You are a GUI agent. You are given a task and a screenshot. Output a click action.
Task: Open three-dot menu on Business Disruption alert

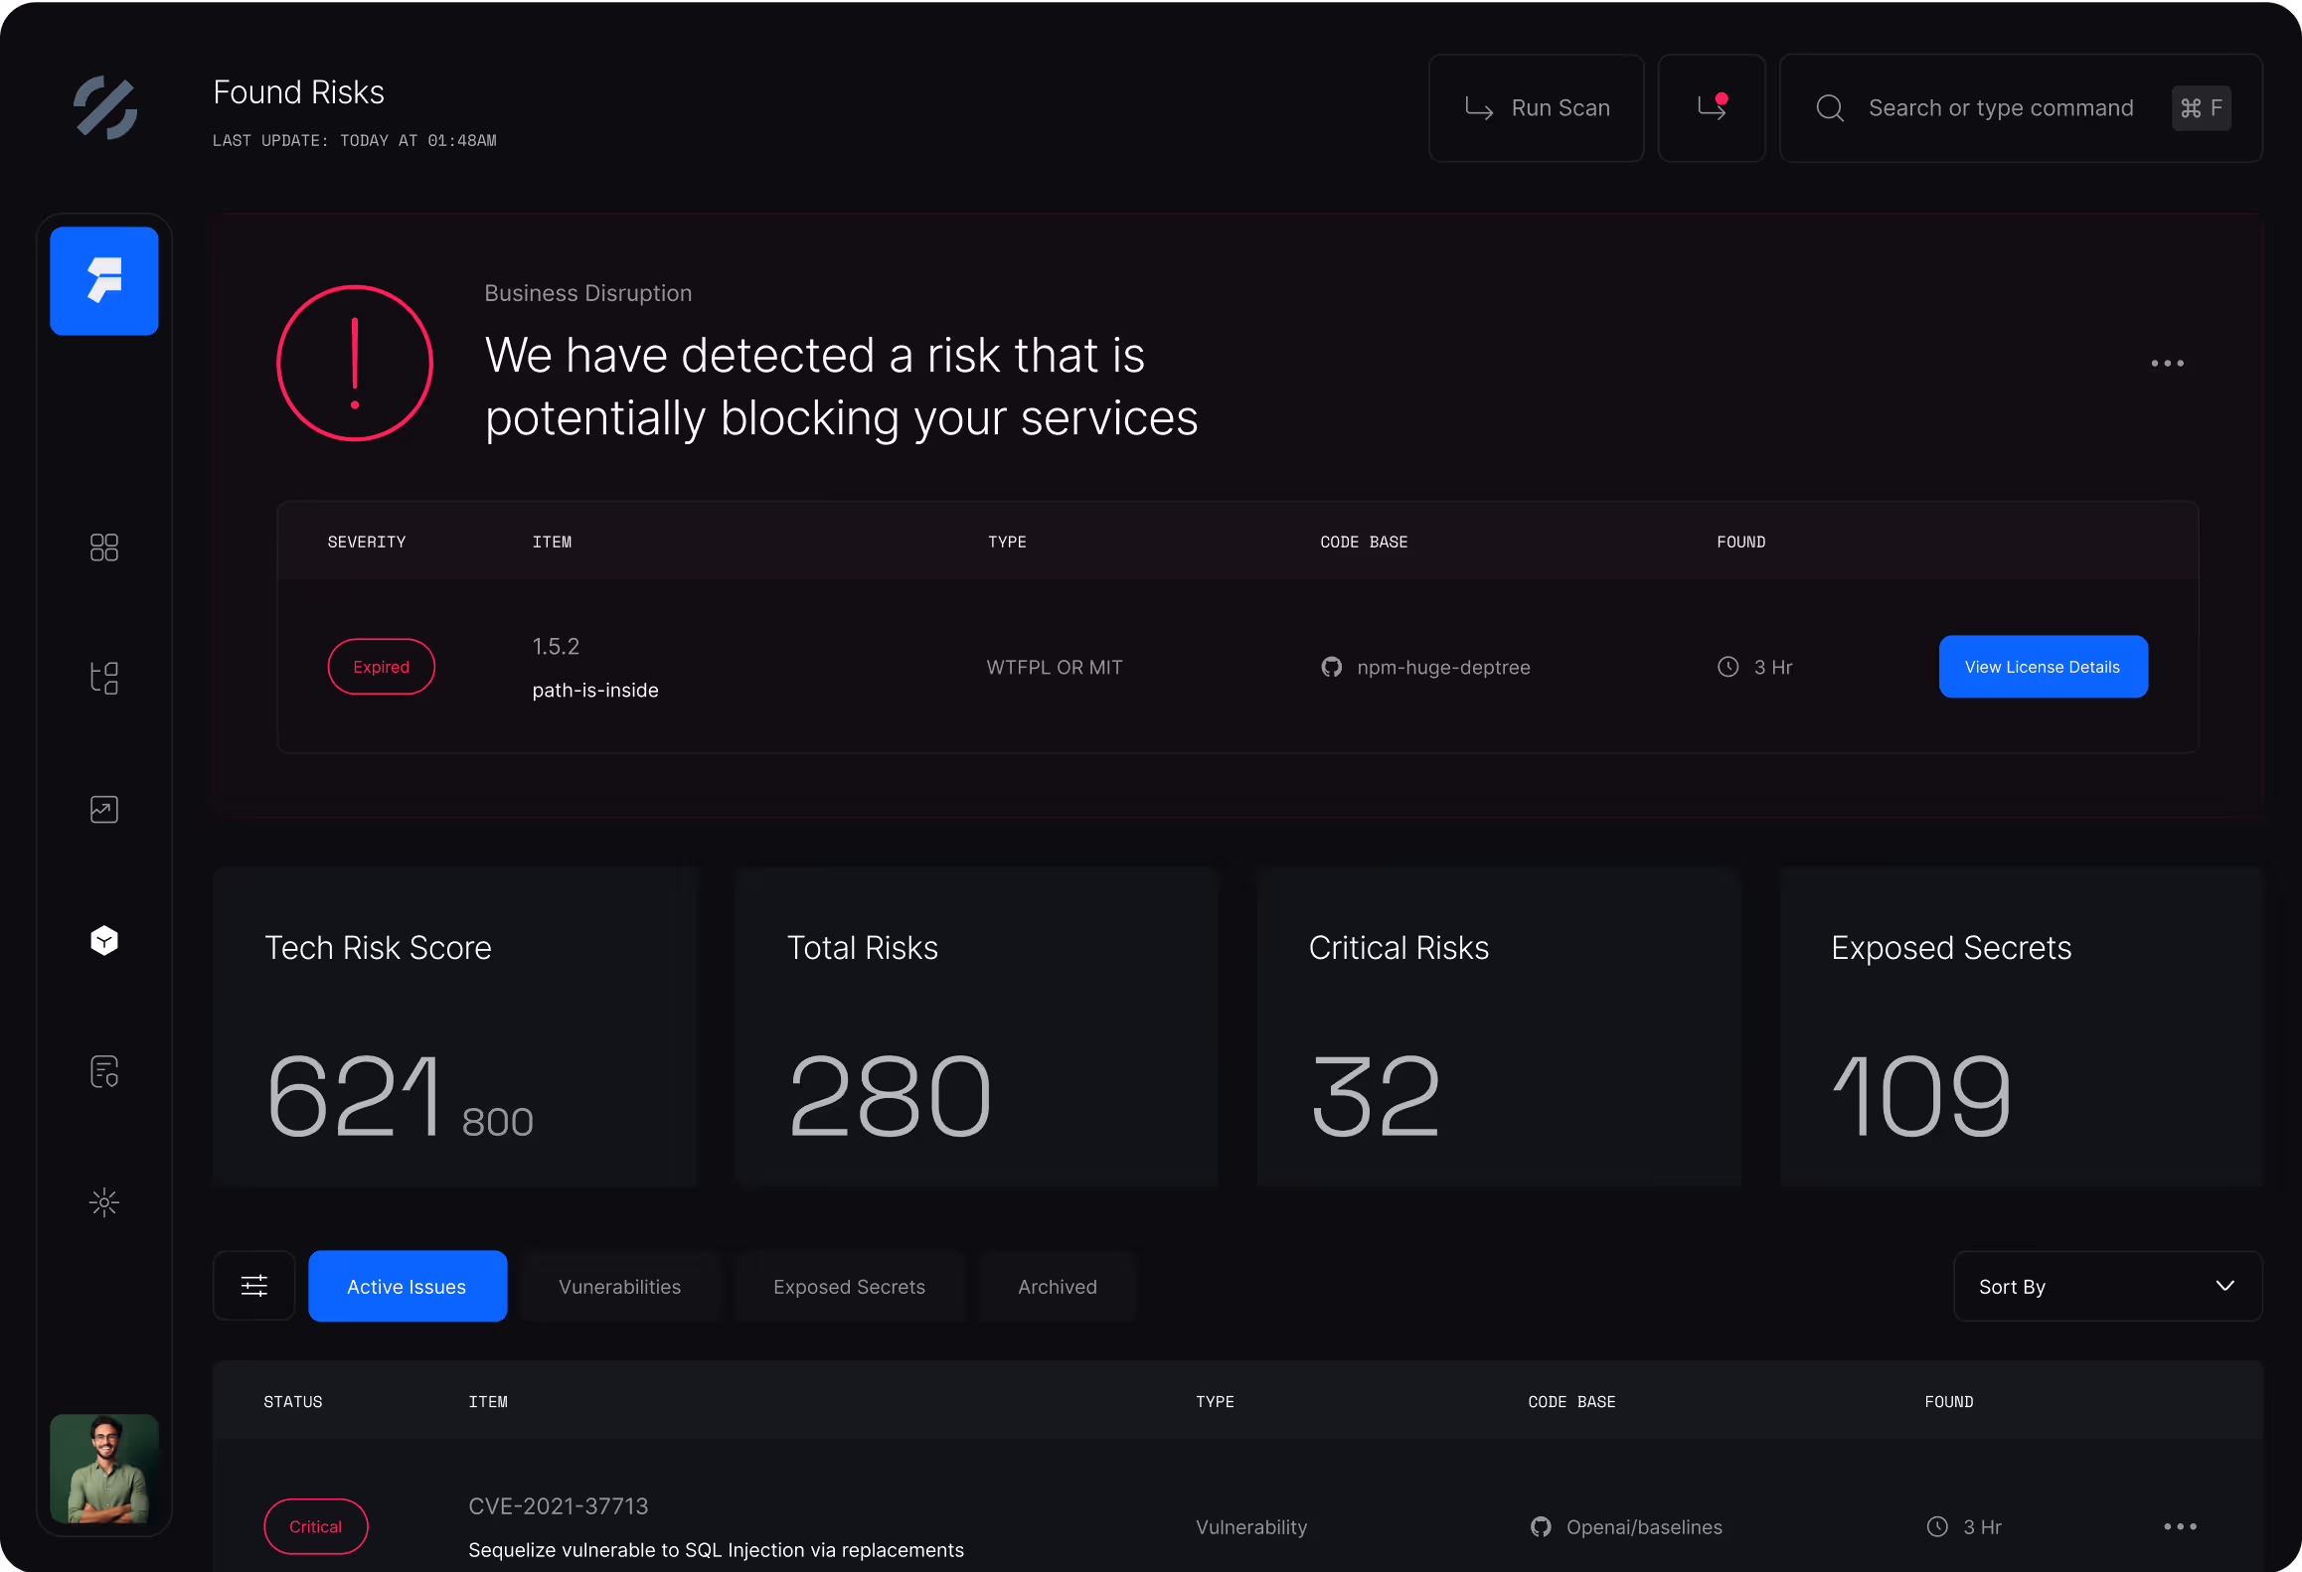[x=2167, y=364]
